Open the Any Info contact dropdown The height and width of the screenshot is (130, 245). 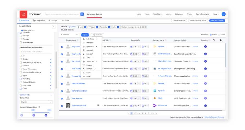pyautogui.click(x=36, y=102)
